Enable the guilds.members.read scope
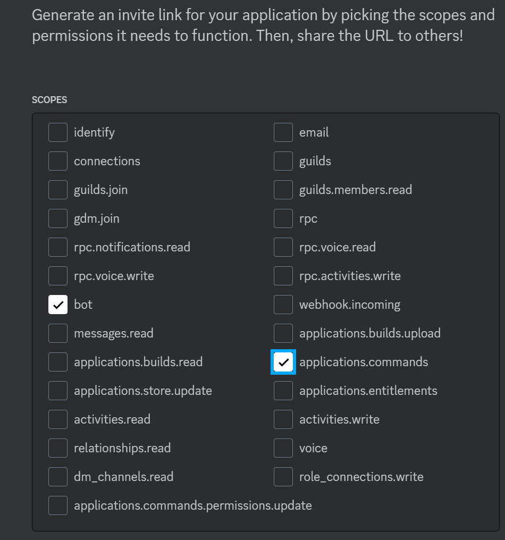The image size is (505, 540). tap(283, 190)
